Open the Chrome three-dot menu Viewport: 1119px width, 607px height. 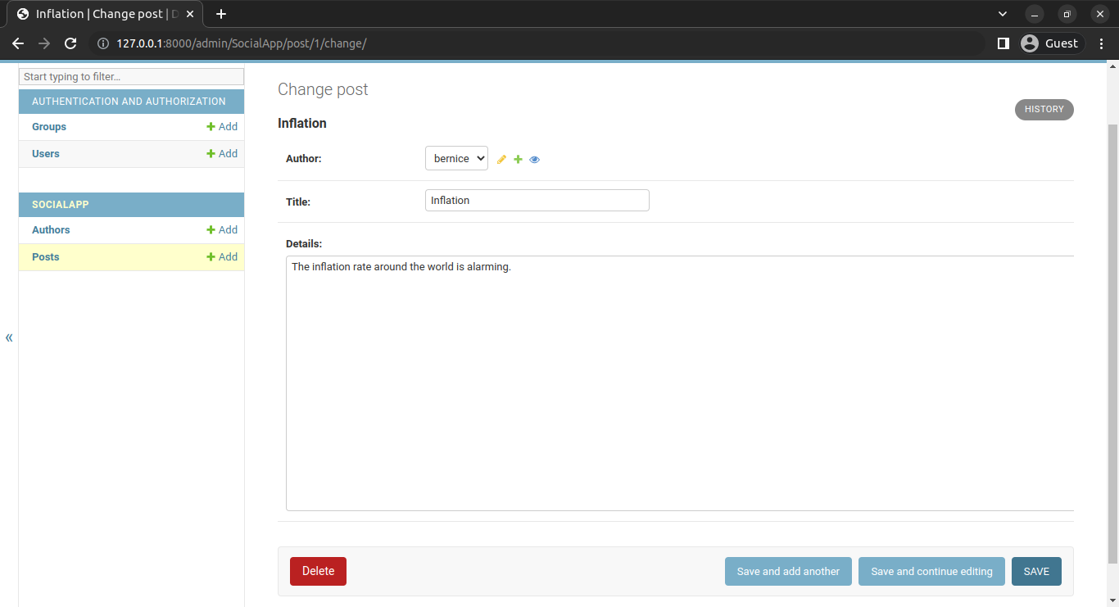pyautogui.click(x=1101, y=43)
